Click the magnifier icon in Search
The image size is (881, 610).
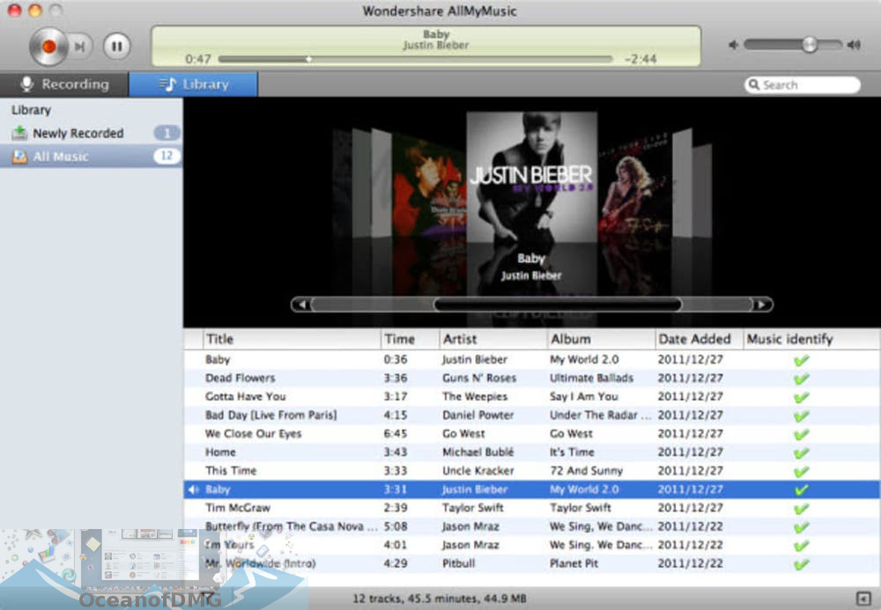tap(754, 85)
